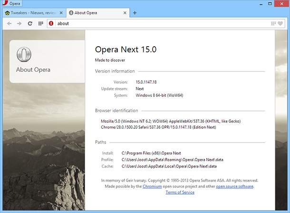Click the install path 'C:\Program Files (x86)\Opera Next'
The image size is (290, 213).
tap(151, 153)
